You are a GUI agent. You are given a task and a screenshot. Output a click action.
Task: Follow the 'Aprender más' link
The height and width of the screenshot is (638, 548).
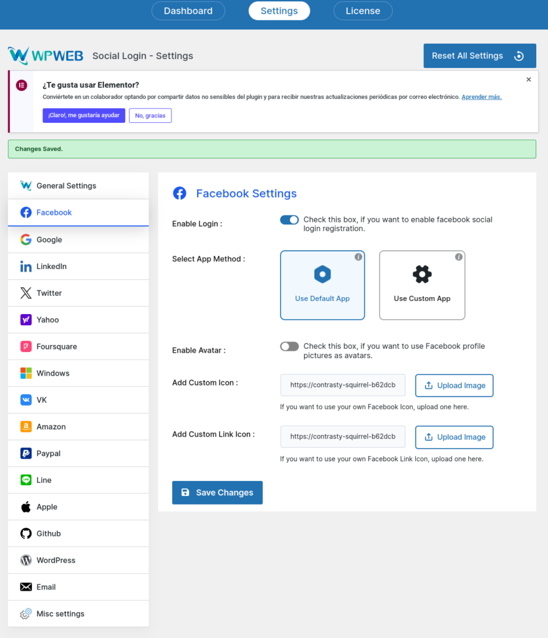(x=482, y=97)
